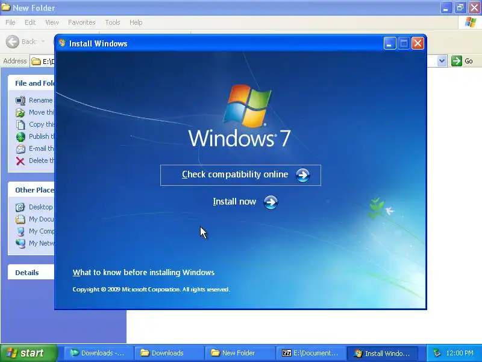Open File menu in New Folder window

tap(10, 22)
